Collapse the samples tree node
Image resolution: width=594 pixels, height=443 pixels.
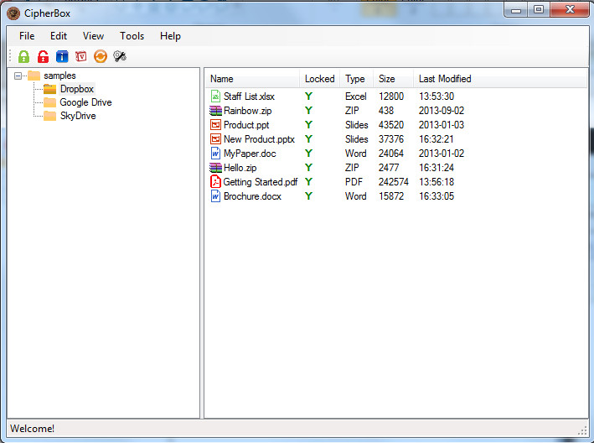(18, 76)
